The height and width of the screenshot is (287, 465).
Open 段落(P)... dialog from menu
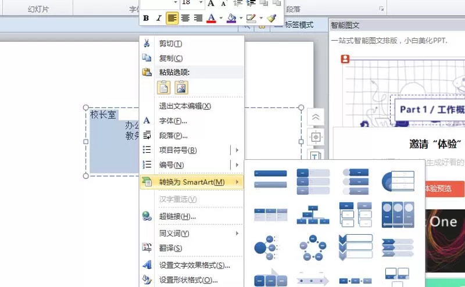[192, 135]
